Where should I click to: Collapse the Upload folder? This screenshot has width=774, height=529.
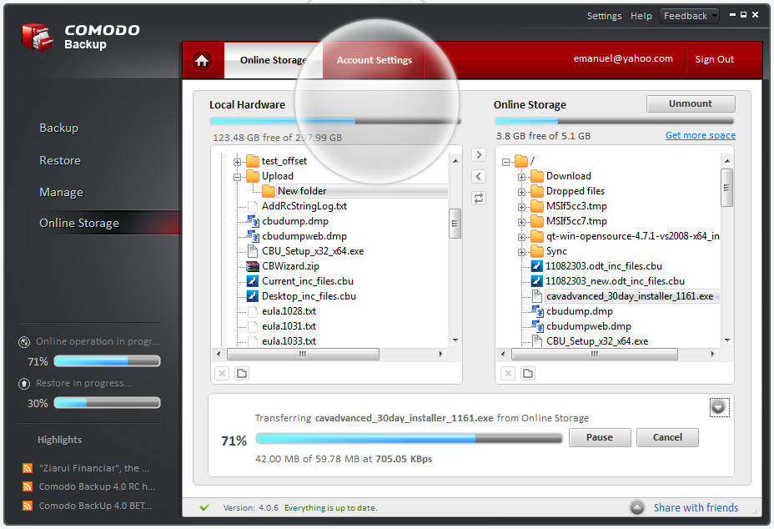coord(238,177)
